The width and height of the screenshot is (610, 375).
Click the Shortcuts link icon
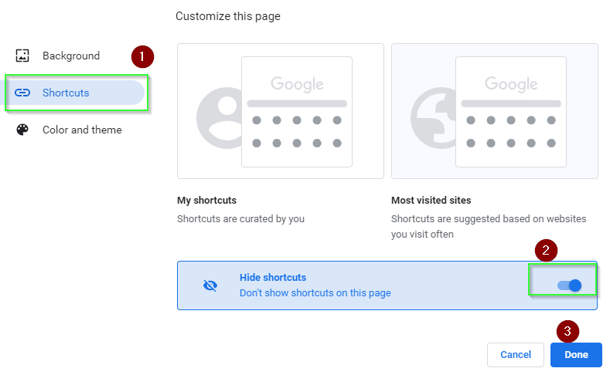[x=22, y=93]
